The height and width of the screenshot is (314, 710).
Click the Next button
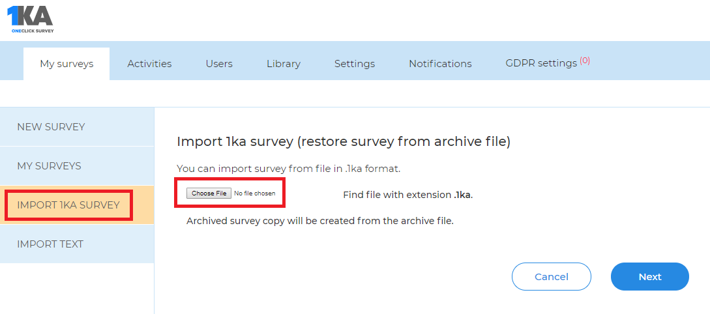[650, 276]
